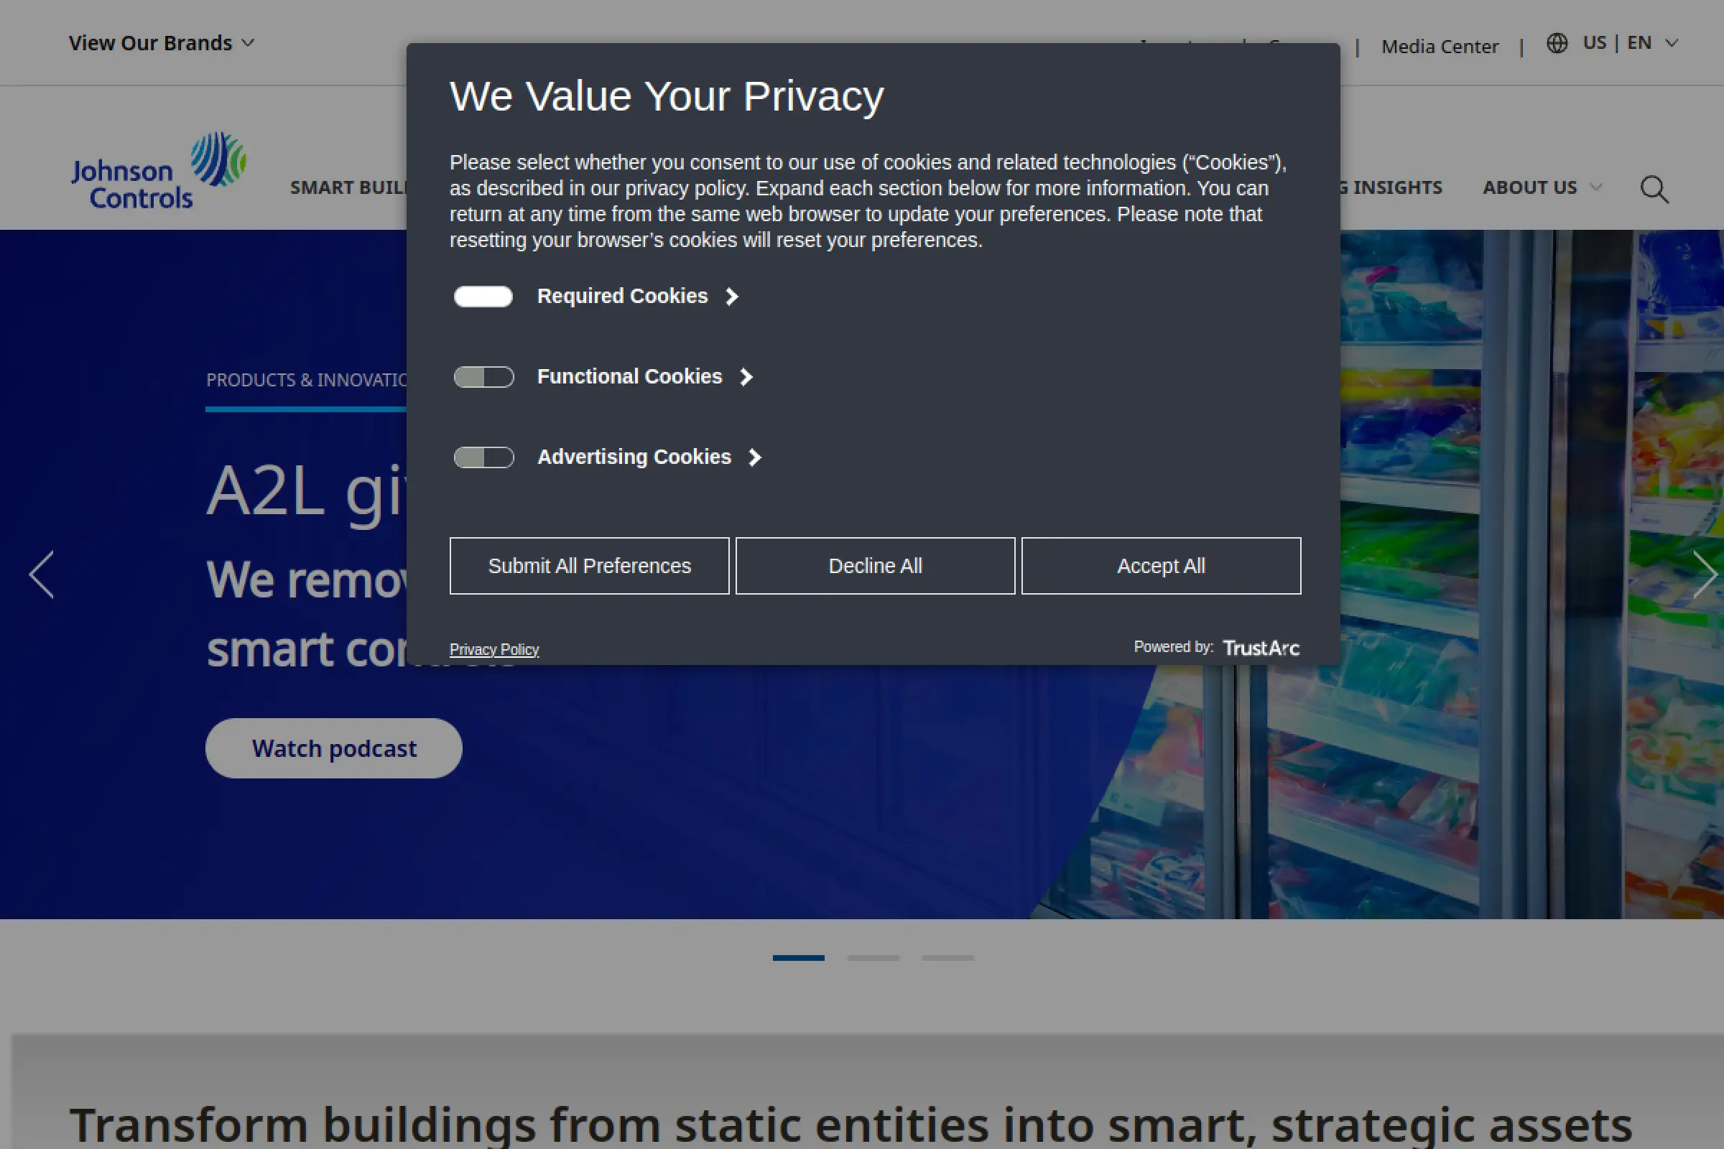Open the View Our Brands dropdown

coord(161,43)
